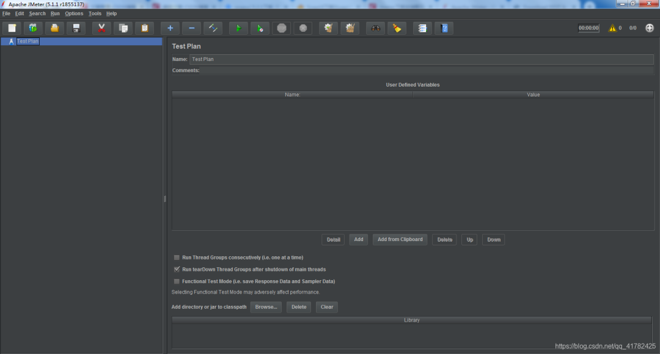Open the Run menu
The width and height of the screenshot is (660, 354).
(55, 13)
